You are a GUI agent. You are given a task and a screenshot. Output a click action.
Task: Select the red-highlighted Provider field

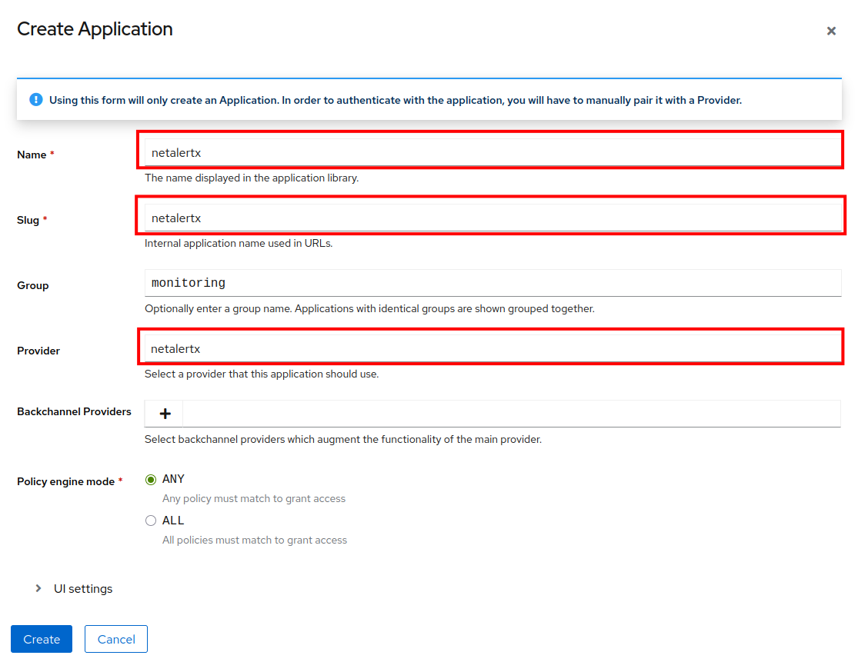point(492,347)
